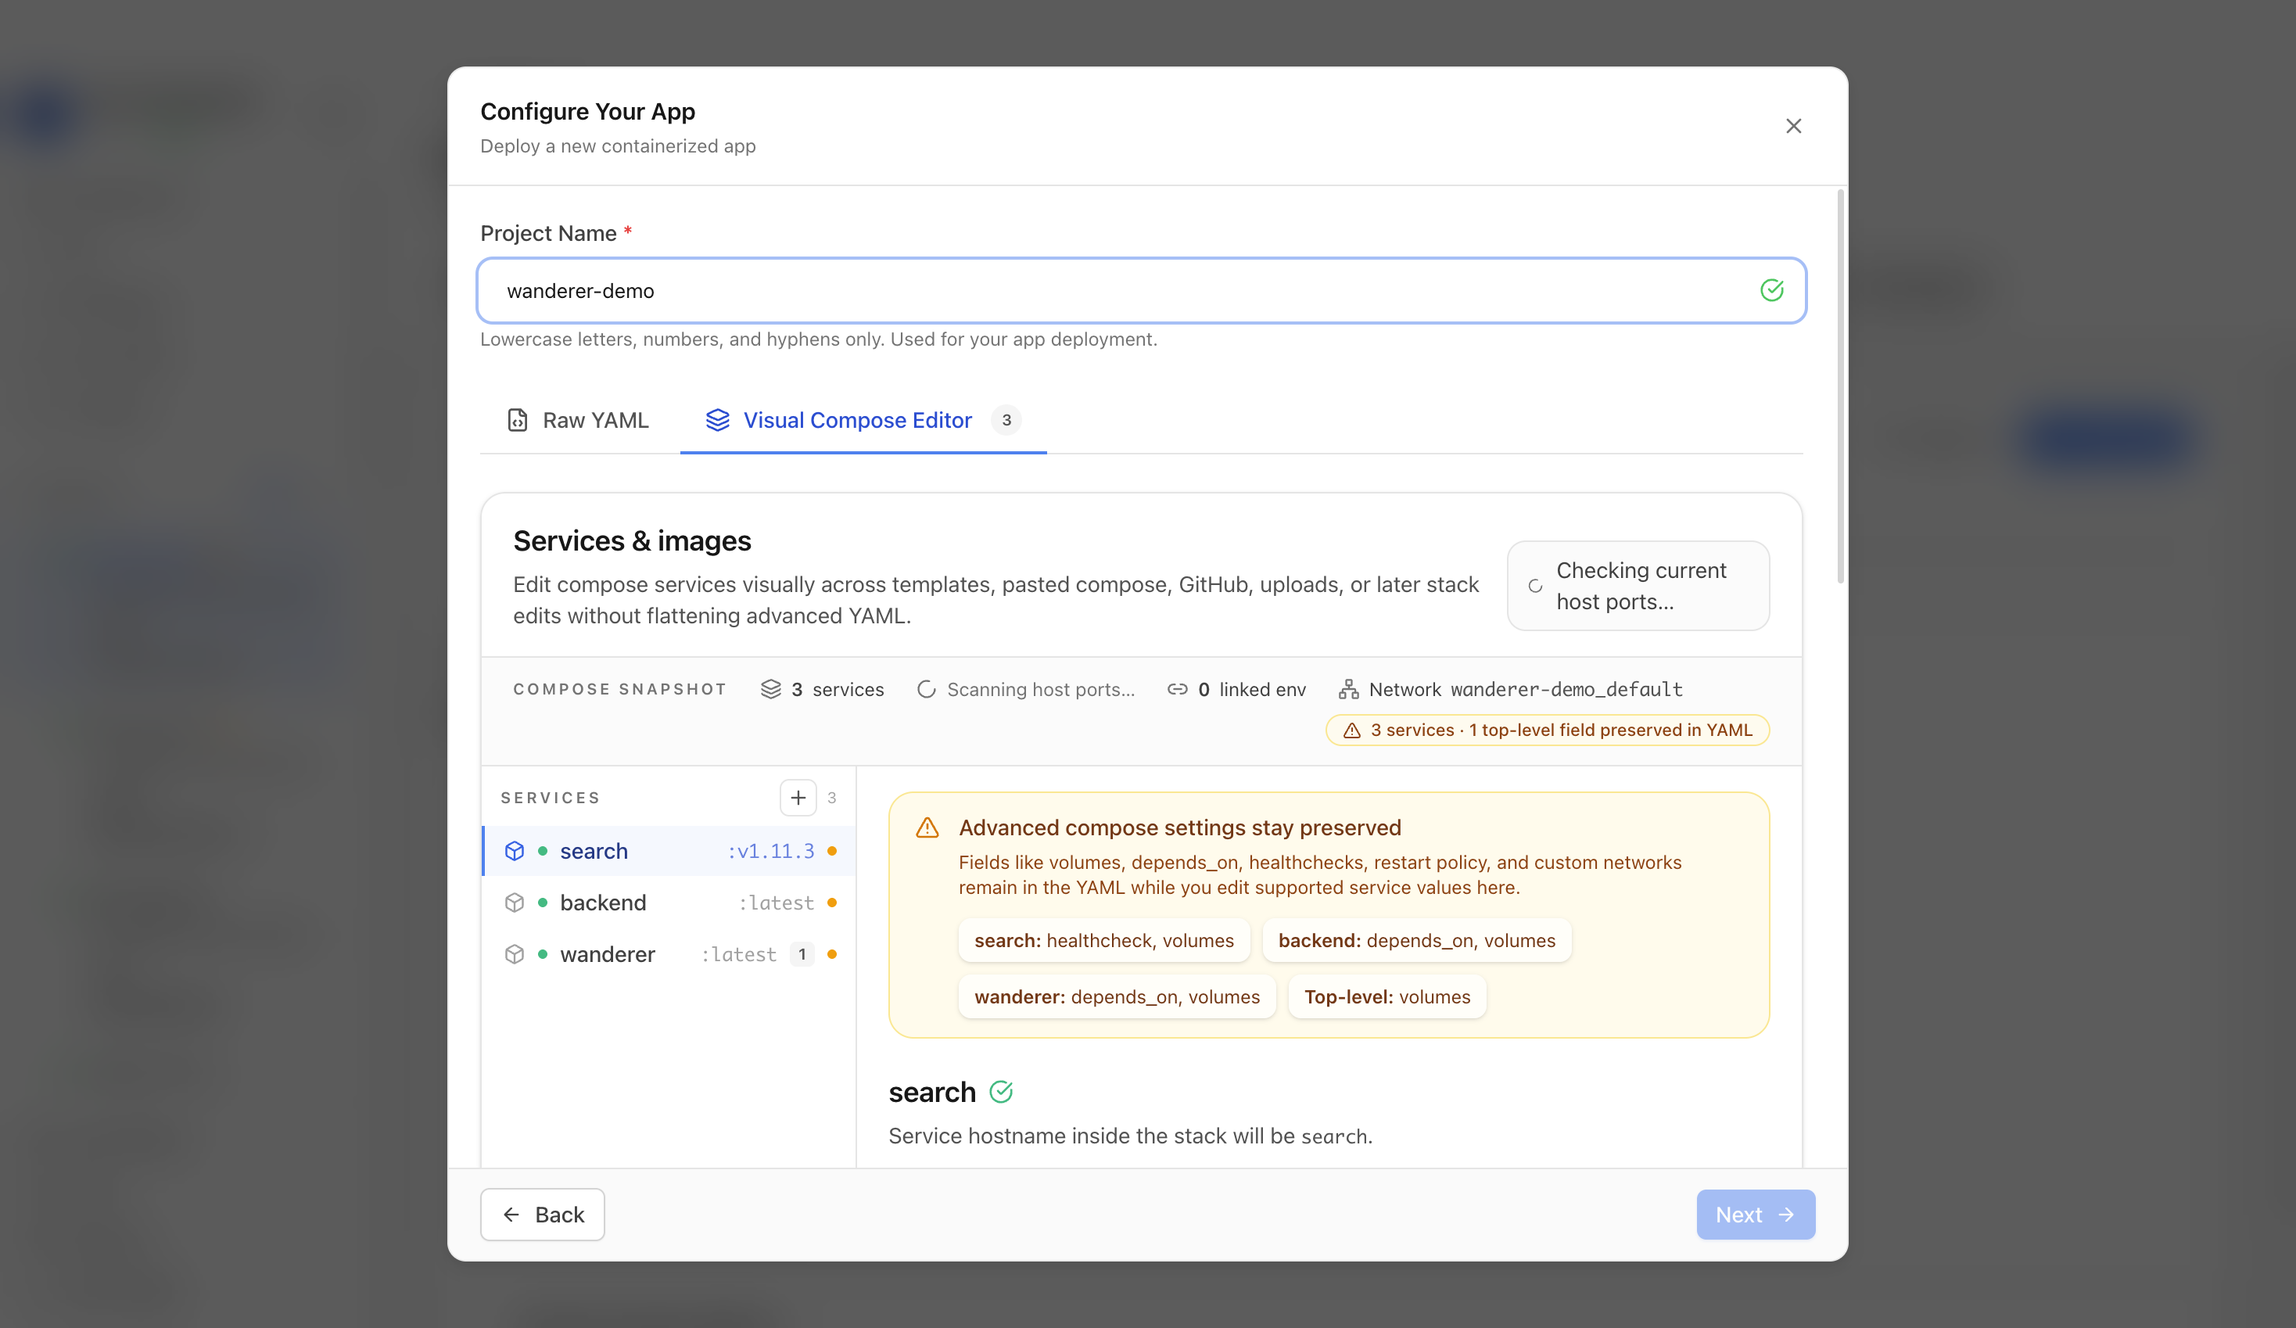The height and width of the screenshot is (1328, 2296).
Task: Click the warning icon in preserved YAML badge
Action: pos(1352,730)
